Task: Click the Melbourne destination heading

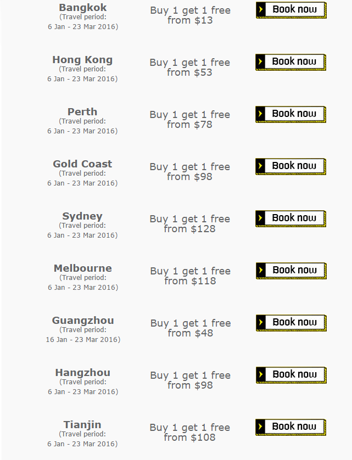Action: [x=83, y=268]
